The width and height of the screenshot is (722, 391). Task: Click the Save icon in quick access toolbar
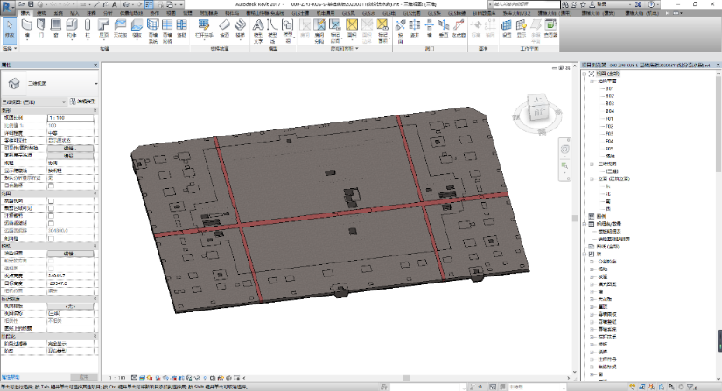[x=31, y=4]
